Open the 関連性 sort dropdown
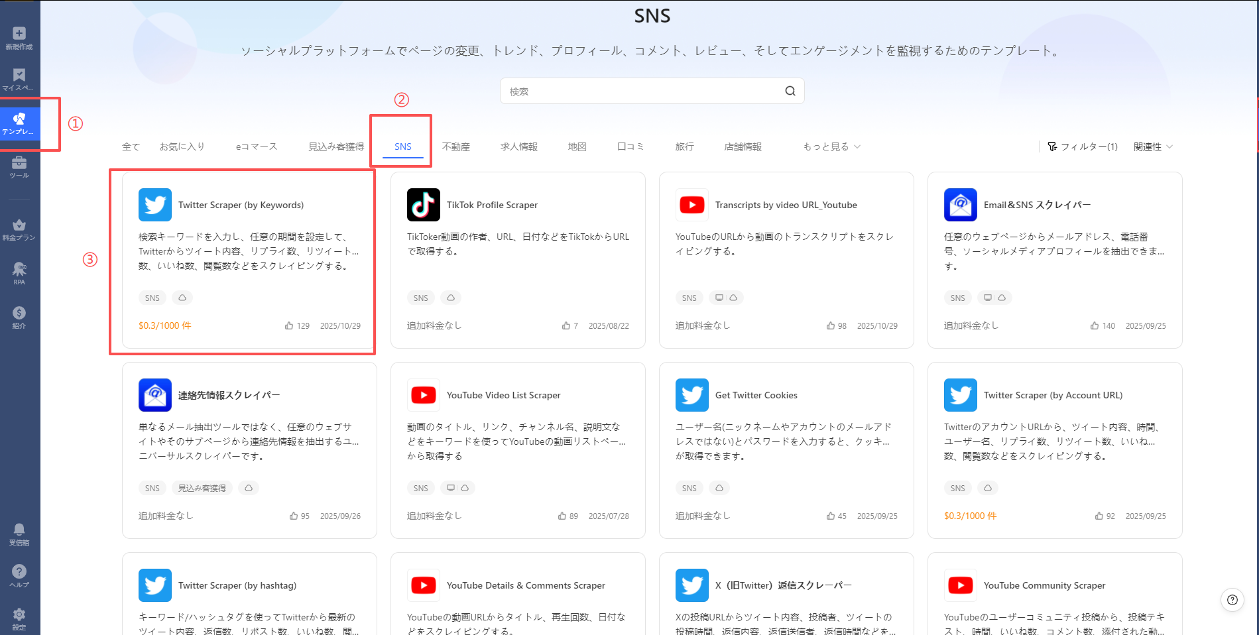 (x=1152, y=147)
